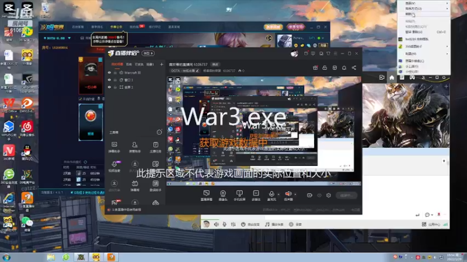
Task: Add a new scene with the plus button
Action: (x=162, y=64)
